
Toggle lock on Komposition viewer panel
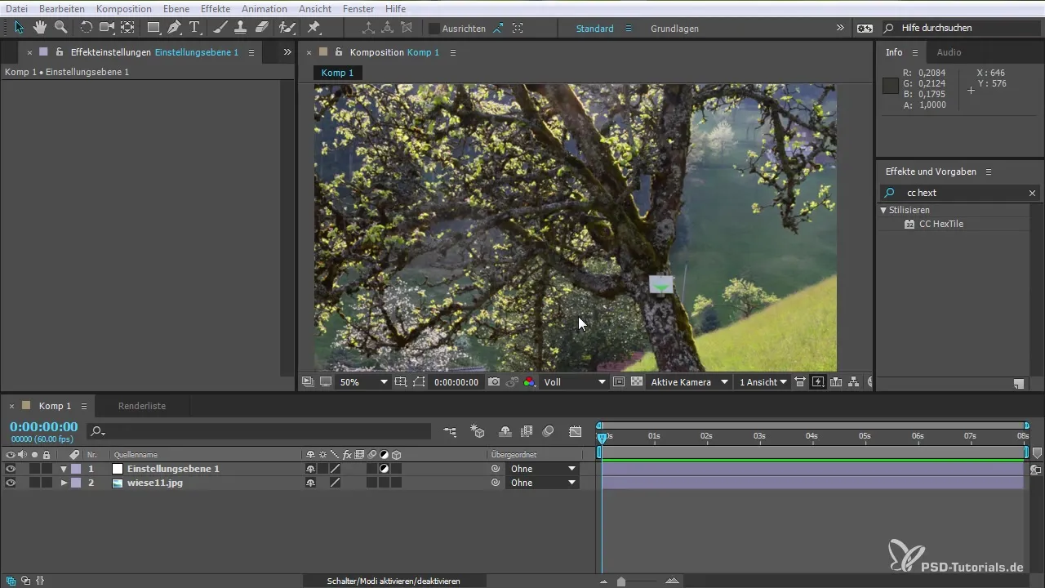[338, 52]
